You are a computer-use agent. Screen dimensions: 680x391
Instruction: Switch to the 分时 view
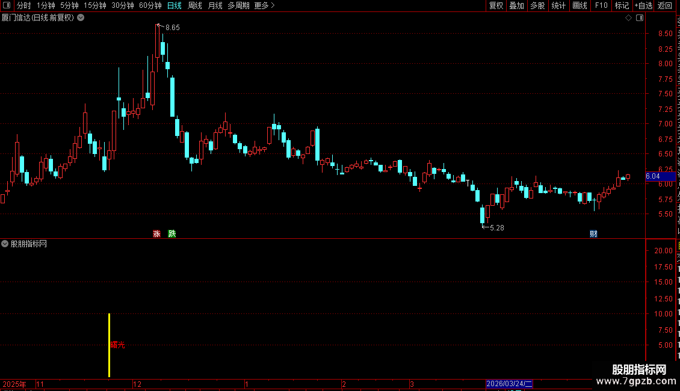pos(24,5)
